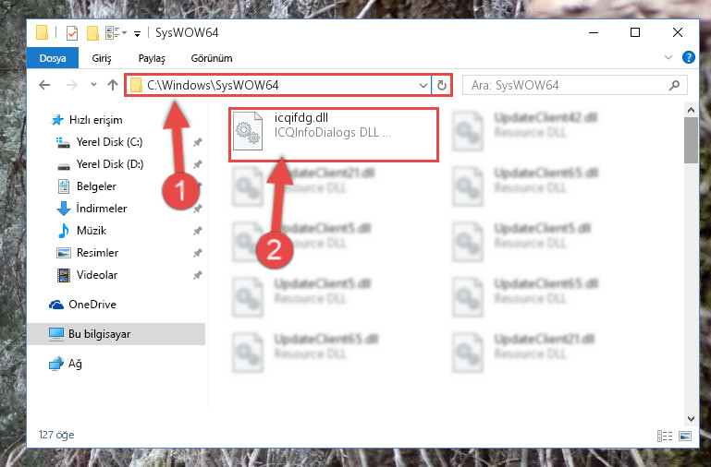Click the back navigation arrow

click(x=44, y=85)
